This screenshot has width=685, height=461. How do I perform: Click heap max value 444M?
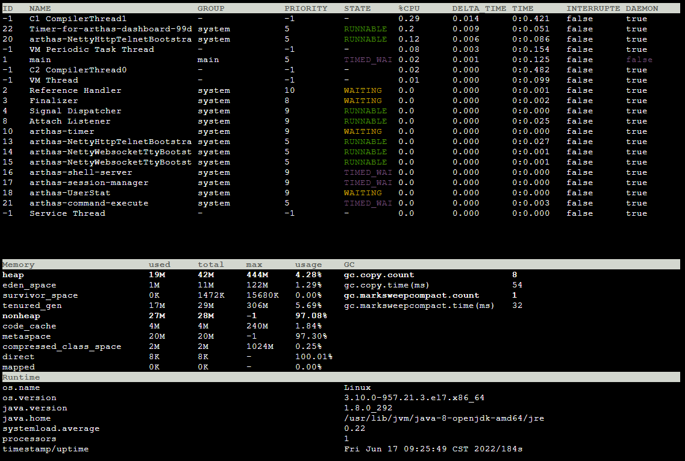pos(257,275)
